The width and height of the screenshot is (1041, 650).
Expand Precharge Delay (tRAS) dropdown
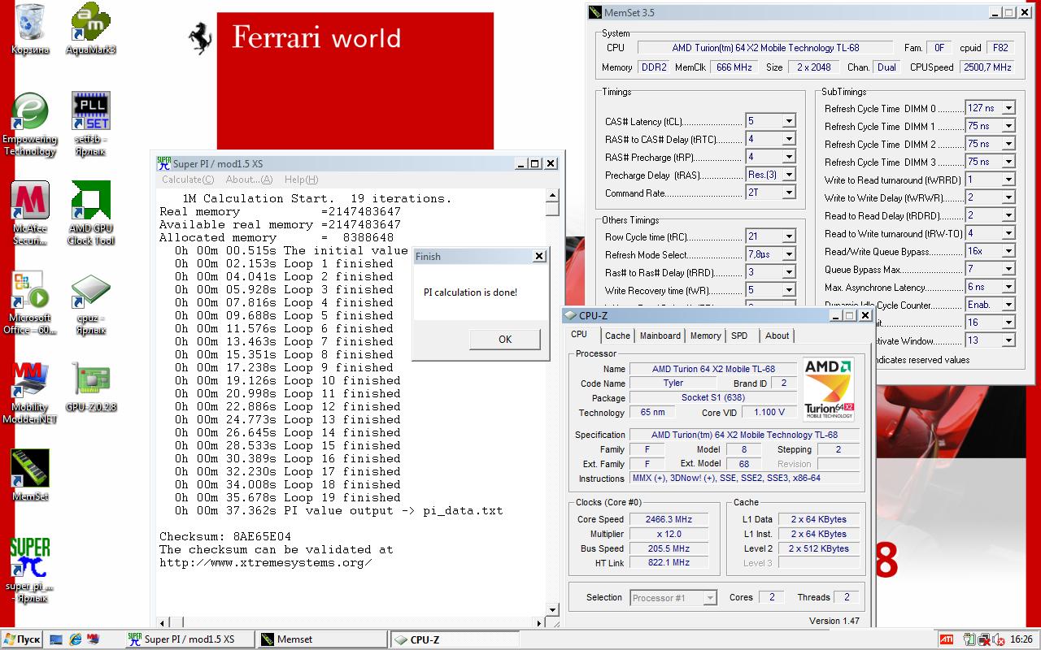pyautogui.click(x=788, y=175)
